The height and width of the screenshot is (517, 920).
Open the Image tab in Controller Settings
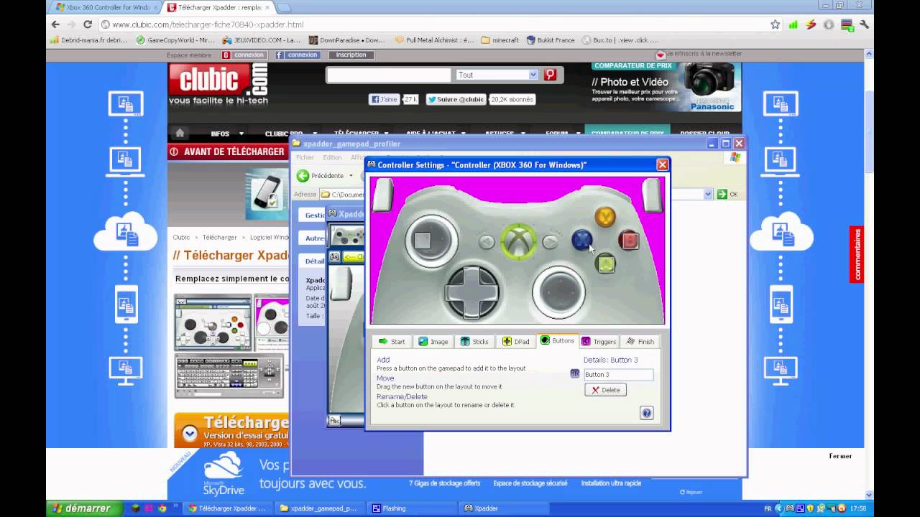[433, 342]
